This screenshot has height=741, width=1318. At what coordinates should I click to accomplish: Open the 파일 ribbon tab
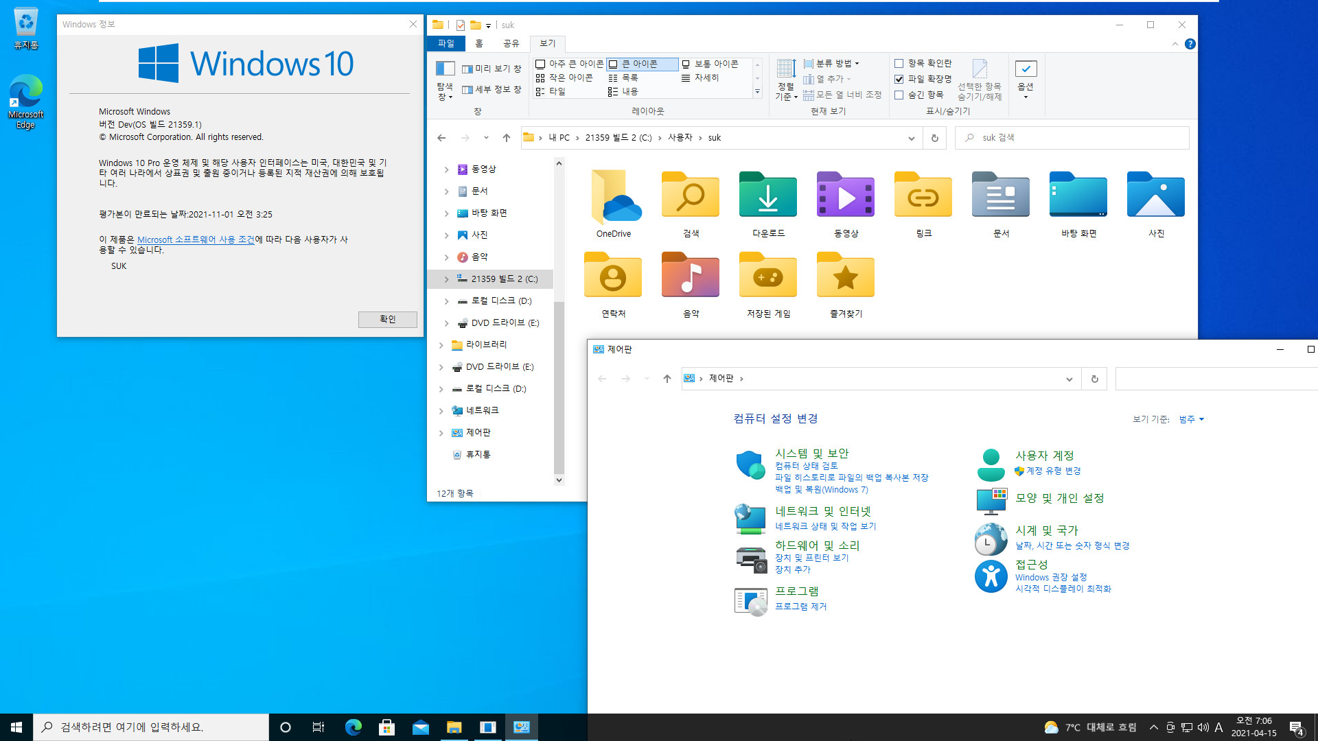pyautogui.click(x=446, y=43)
